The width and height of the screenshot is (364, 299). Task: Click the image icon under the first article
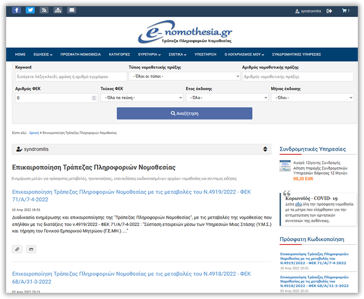coord(31,249)
